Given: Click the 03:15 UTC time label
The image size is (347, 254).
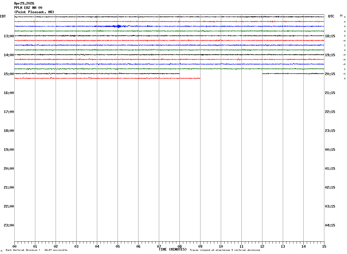Looking at the screenshot, I should click(330, 206).
